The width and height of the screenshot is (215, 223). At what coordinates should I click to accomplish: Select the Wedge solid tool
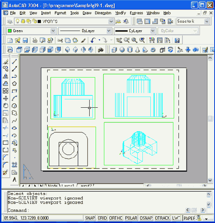tap(145, 50)
